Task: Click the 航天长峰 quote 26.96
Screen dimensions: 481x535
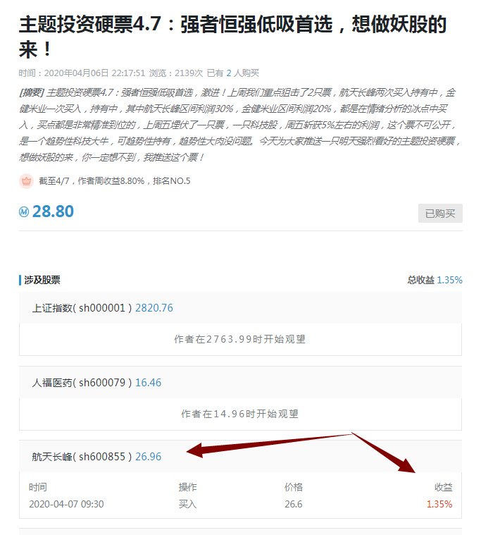Action: (149, 457)
